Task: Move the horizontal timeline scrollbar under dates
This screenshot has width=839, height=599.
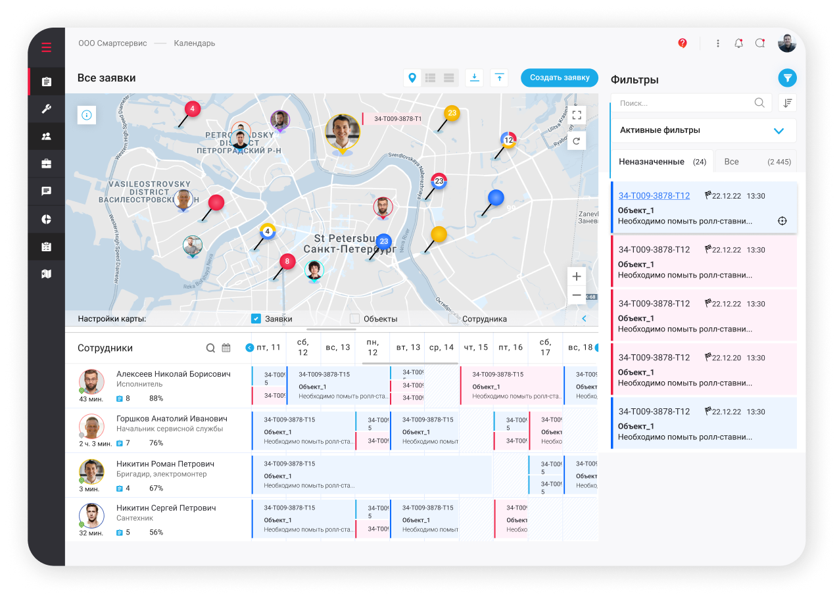Action: pos(410,363)
